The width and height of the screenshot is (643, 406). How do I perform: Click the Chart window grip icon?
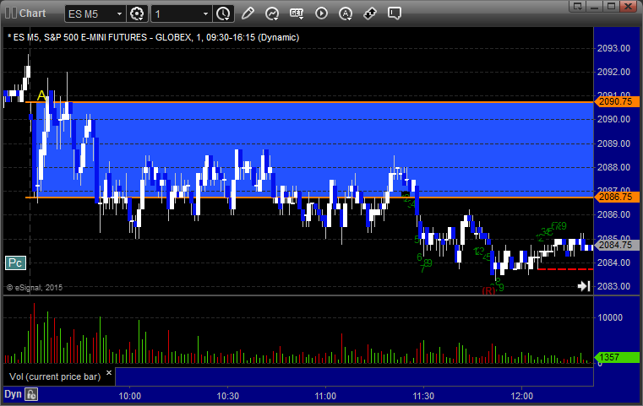pyautogui.click(x=11, y=14)
